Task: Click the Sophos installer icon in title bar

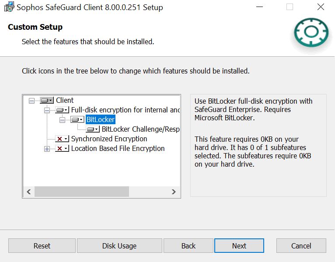Action: (x=9, y=7)
